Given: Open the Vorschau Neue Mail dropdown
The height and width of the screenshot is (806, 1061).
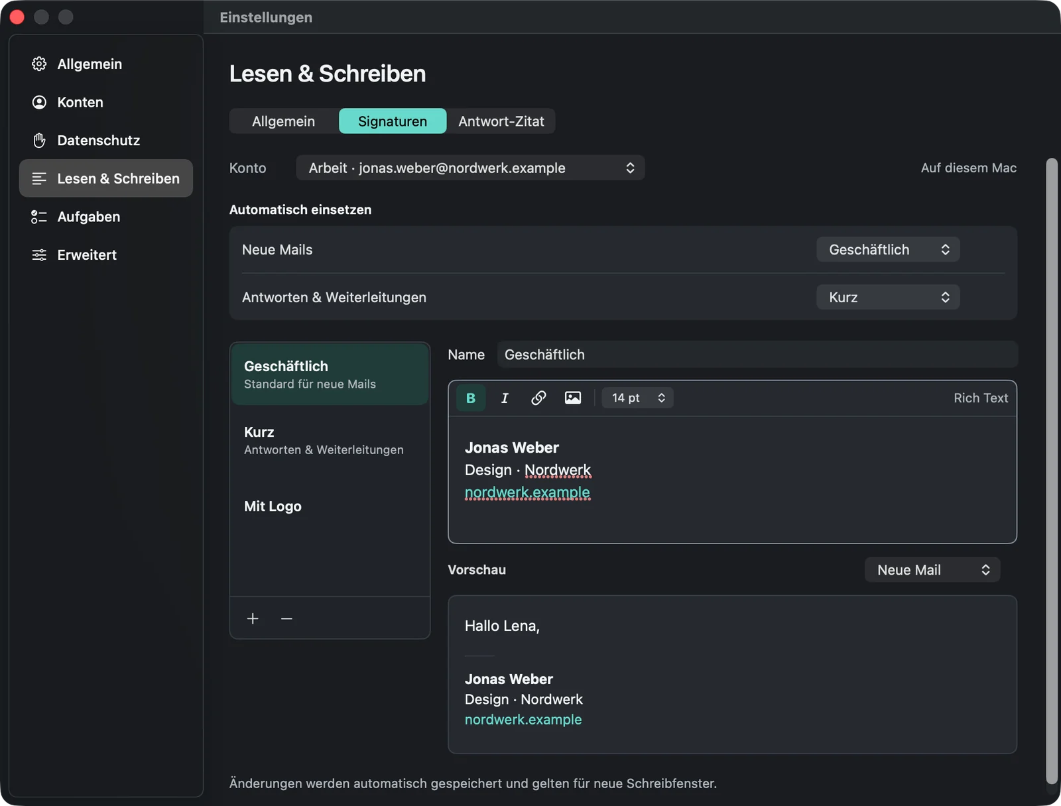Looking at the screenshot, I should click(x=932, y=569).
